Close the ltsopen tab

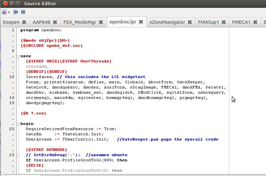(24, 22)
